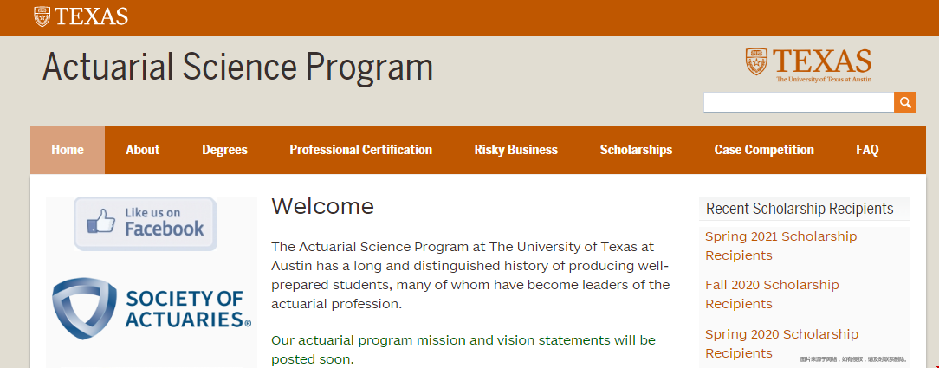Viewport: 939px width, 368px height.
Task: Open the About menu item
Action: coord(143,150)
